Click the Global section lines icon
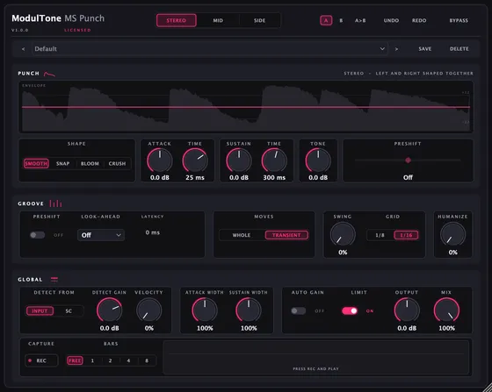This screenshot has width=492, height=392. [x=54, y=279]
